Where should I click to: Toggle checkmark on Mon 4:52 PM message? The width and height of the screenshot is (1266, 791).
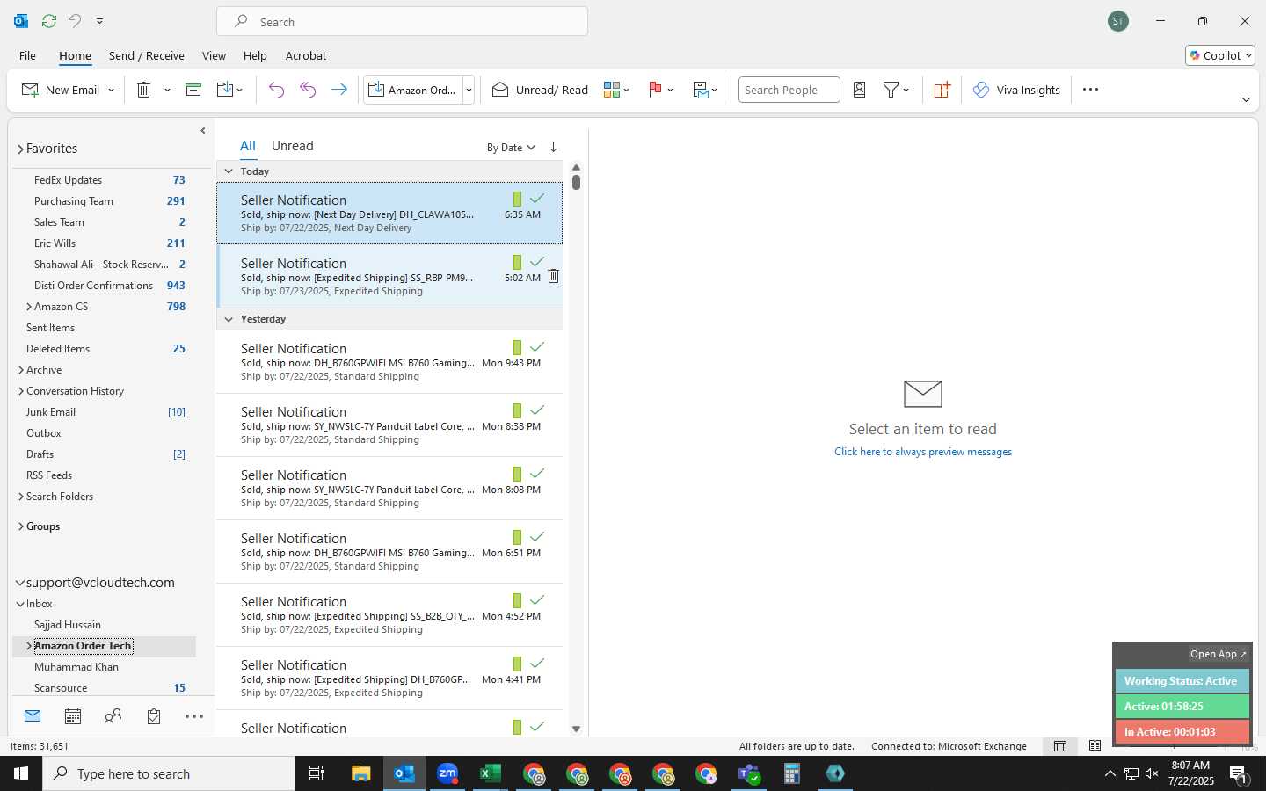pyautogui.click(x=537, y=600)
